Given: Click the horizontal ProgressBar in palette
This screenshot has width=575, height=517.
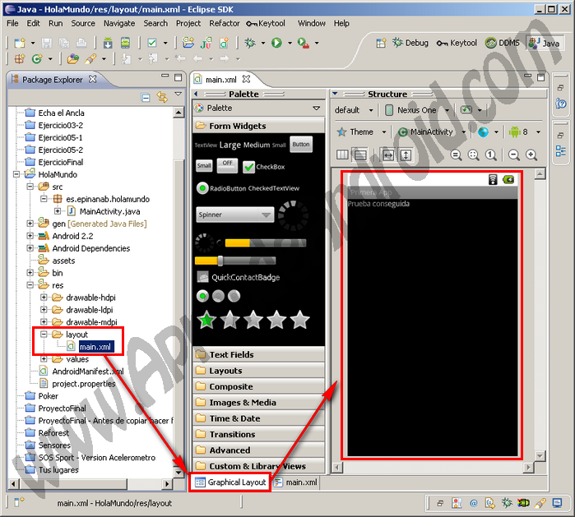Looking at the screenshot, I should (266, 242).
